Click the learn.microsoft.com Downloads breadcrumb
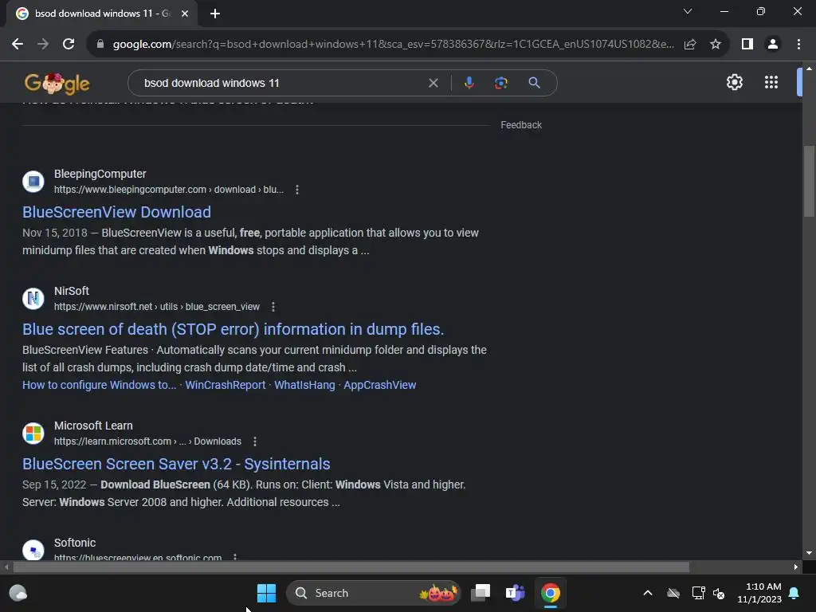This screenshot has height=612, width=816. coord(147,441)
